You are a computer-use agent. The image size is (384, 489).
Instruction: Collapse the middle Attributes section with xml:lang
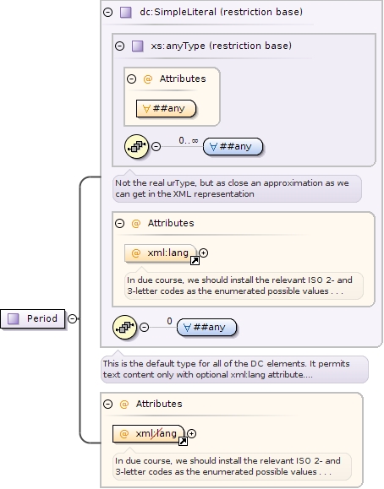point(119,223)
